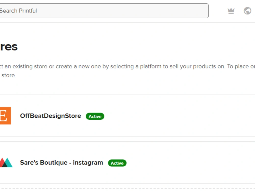Click the 'E' letter inside Etsy logo

[4, 116]
